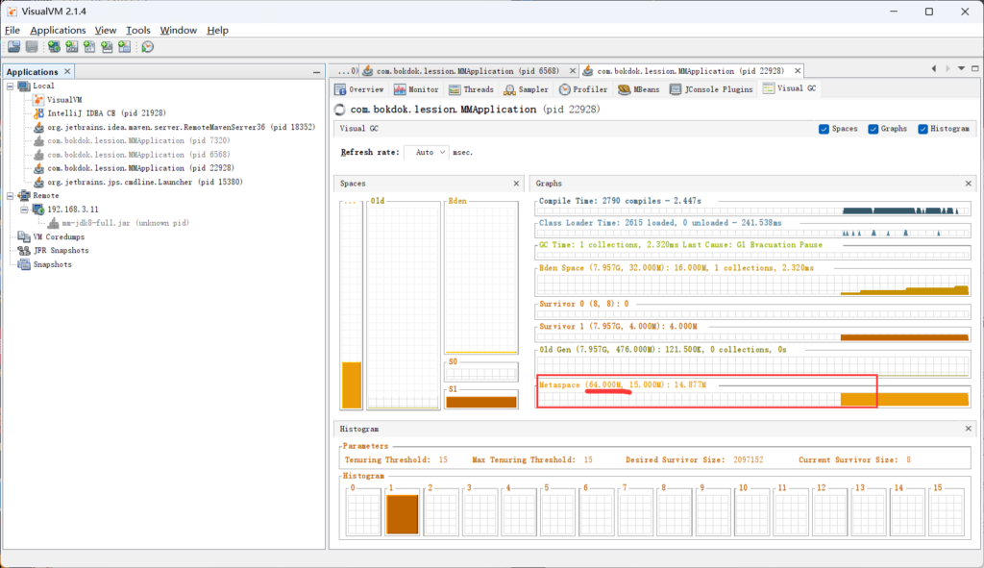Open the Tools menu
Viewport: 984px width, 568px height.
138,30
